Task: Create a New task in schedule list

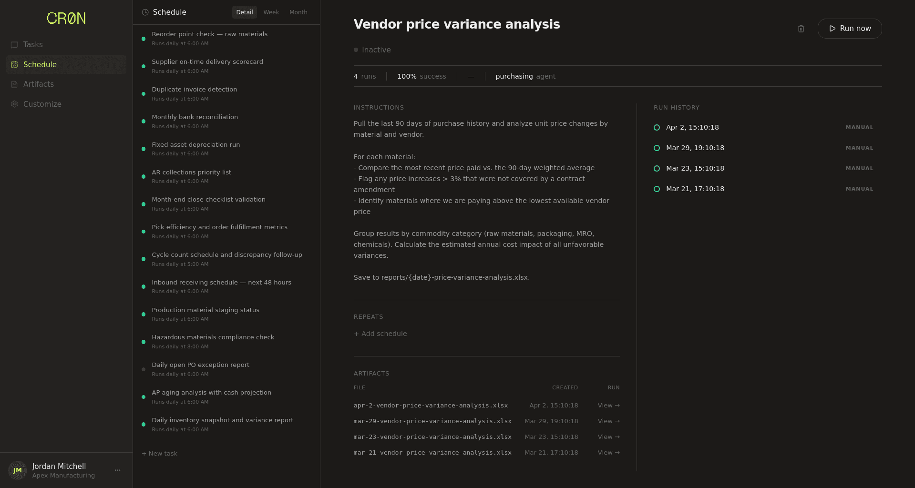Action: (x=160, y=454)
